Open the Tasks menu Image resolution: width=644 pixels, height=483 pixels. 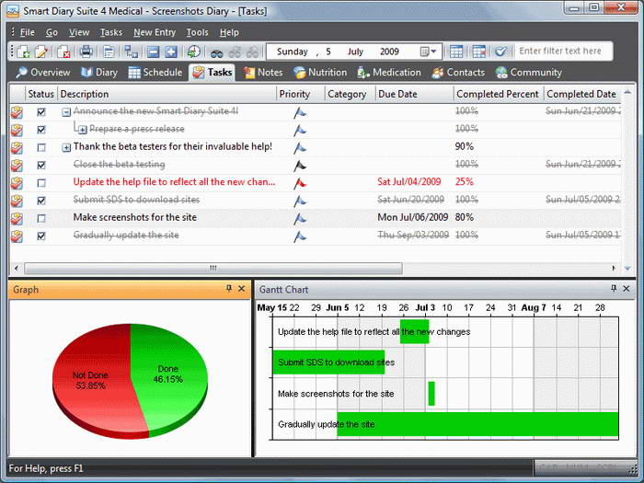coord(111,32)
